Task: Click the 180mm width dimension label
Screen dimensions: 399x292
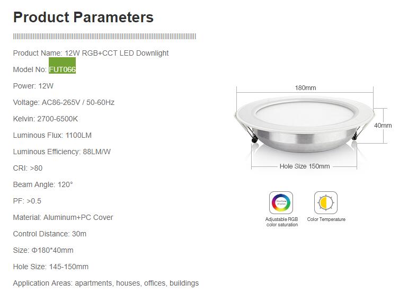Action: coord(305,88)
